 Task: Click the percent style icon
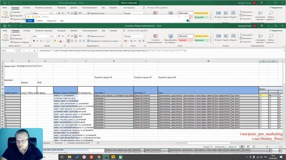click(131, 41)
